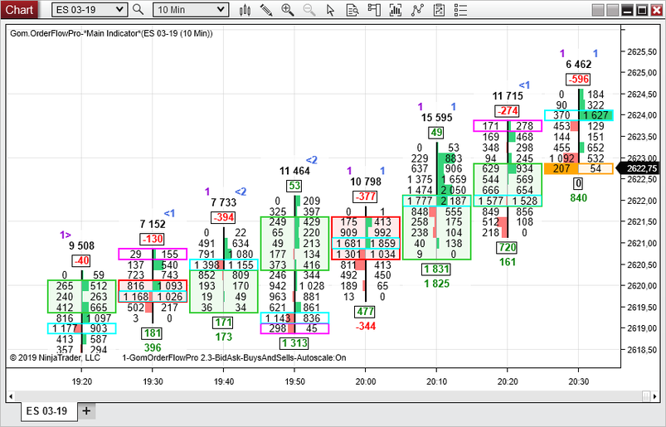The width and height of the screenshot is (666, 427).
Task: Click the 2620,00 price axis label
Action: point(642,286)
